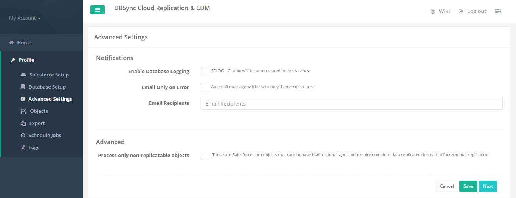The image size is (516, 198).
Task: Focus the Email Recipients input field
Action: [352, 103]
